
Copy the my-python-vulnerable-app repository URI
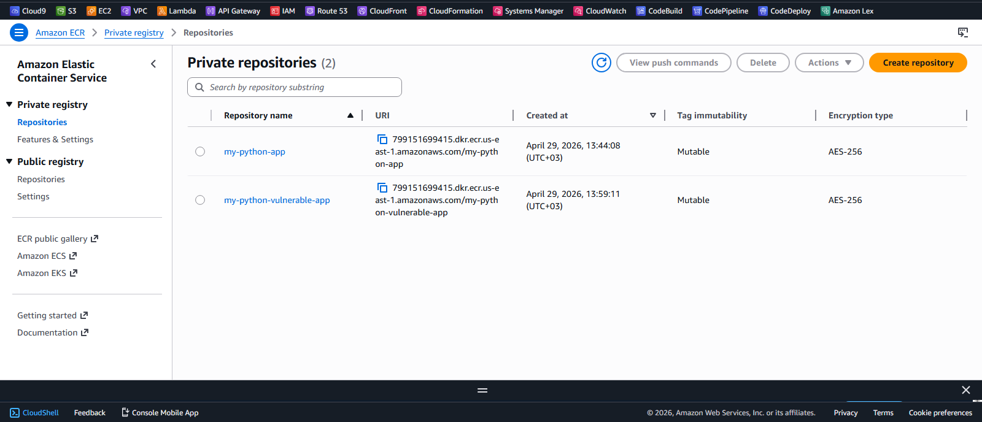[382, 188]
